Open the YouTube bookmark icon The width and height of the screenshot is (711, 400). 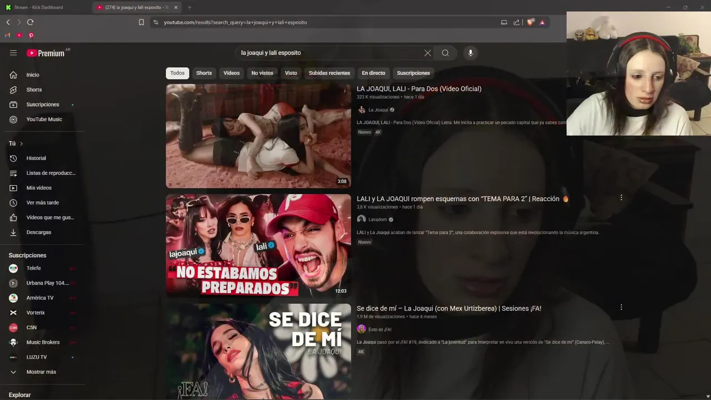pos(19,35)
